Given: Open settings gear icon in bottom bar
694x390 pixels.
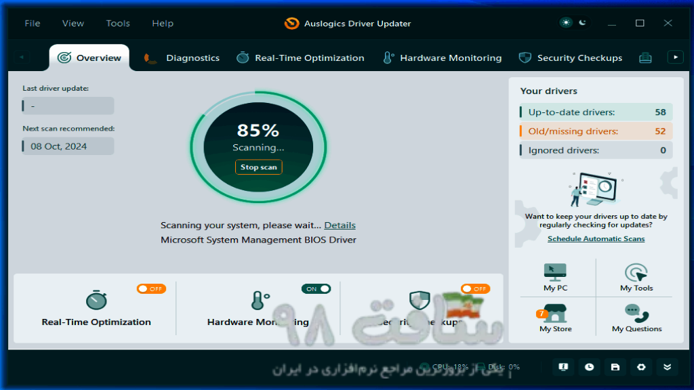Looking at the screenshot, I should coord(641,367).
